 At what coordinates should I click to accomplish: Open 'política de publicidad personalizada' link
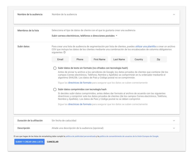(81, 136)
